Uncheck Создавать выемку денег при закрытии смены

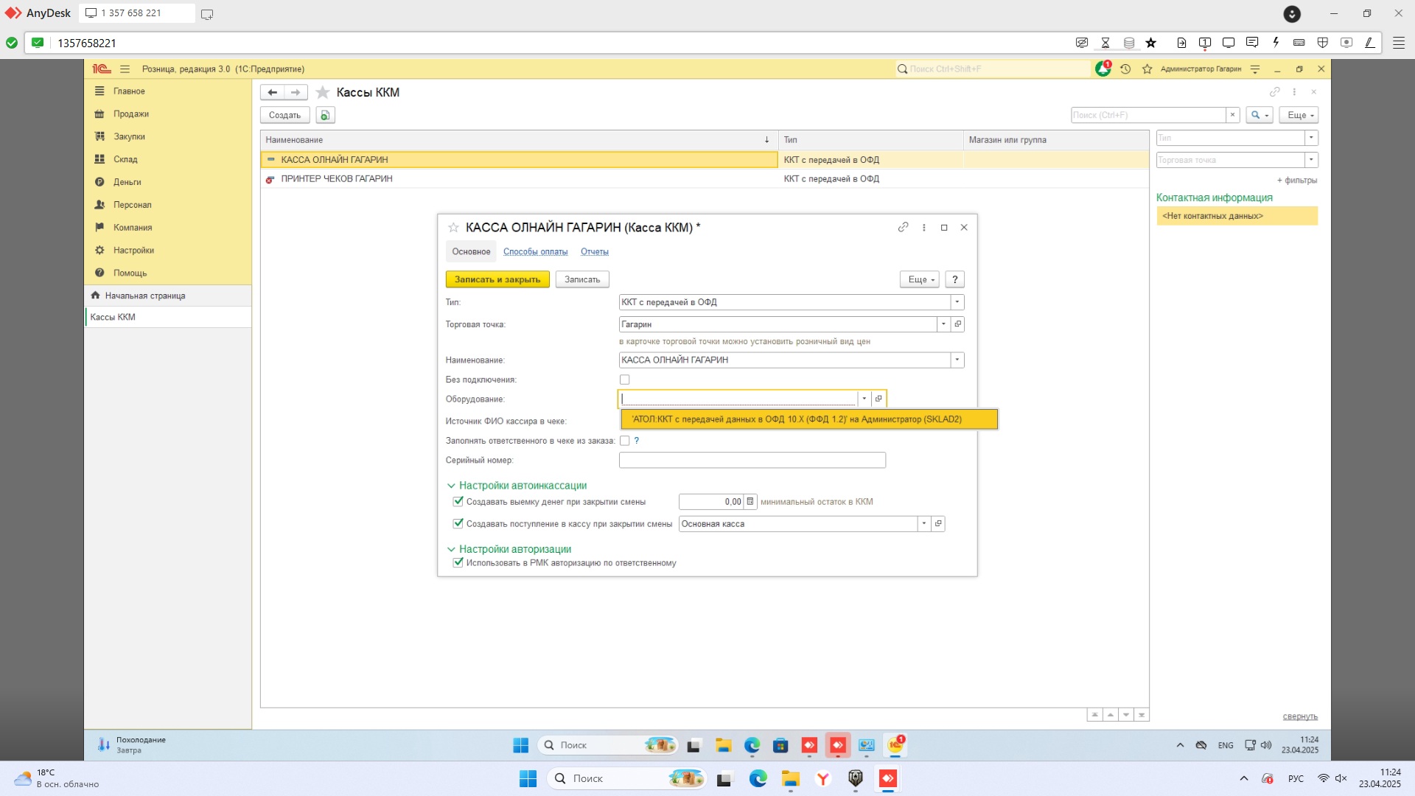pos(458,502)
